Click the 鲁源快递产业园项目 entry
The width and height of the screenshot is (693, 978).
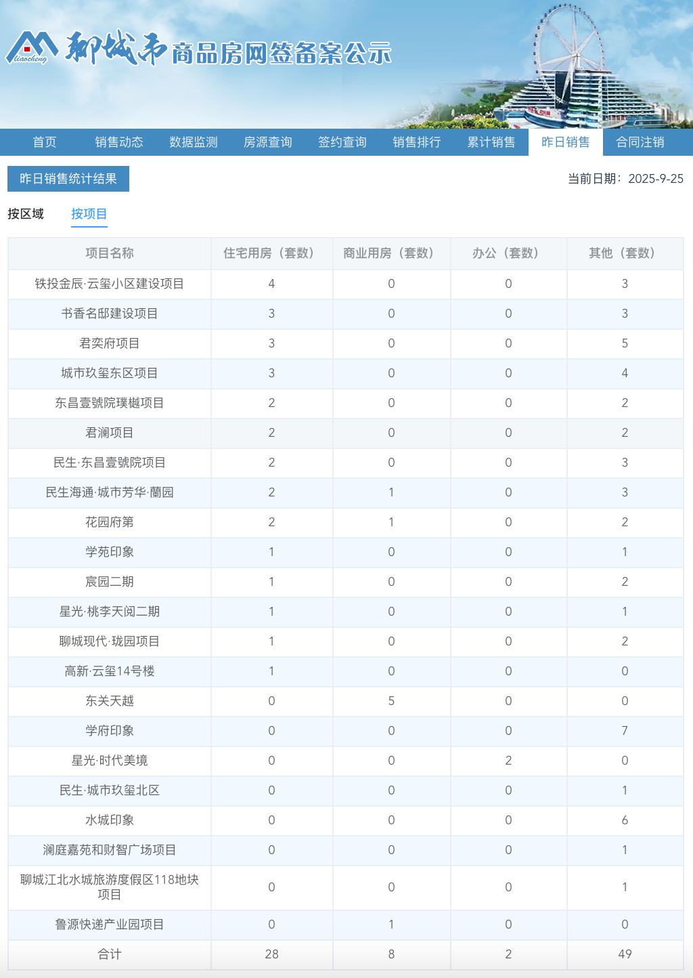(x=110, y=924)
